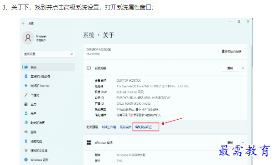This screenshot has width=274, height=165.
Task: Click the search magnifier icon in Settings
Action: tap(71, 54)
